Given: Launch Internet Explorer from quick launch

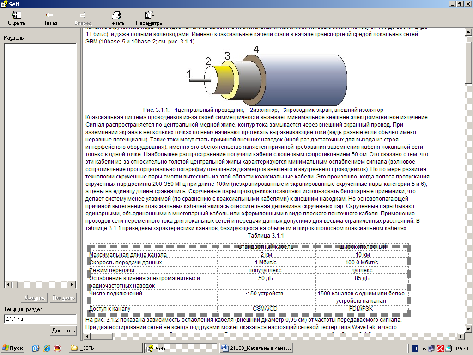Looking at the screenshot, I should tap(47, 349).
